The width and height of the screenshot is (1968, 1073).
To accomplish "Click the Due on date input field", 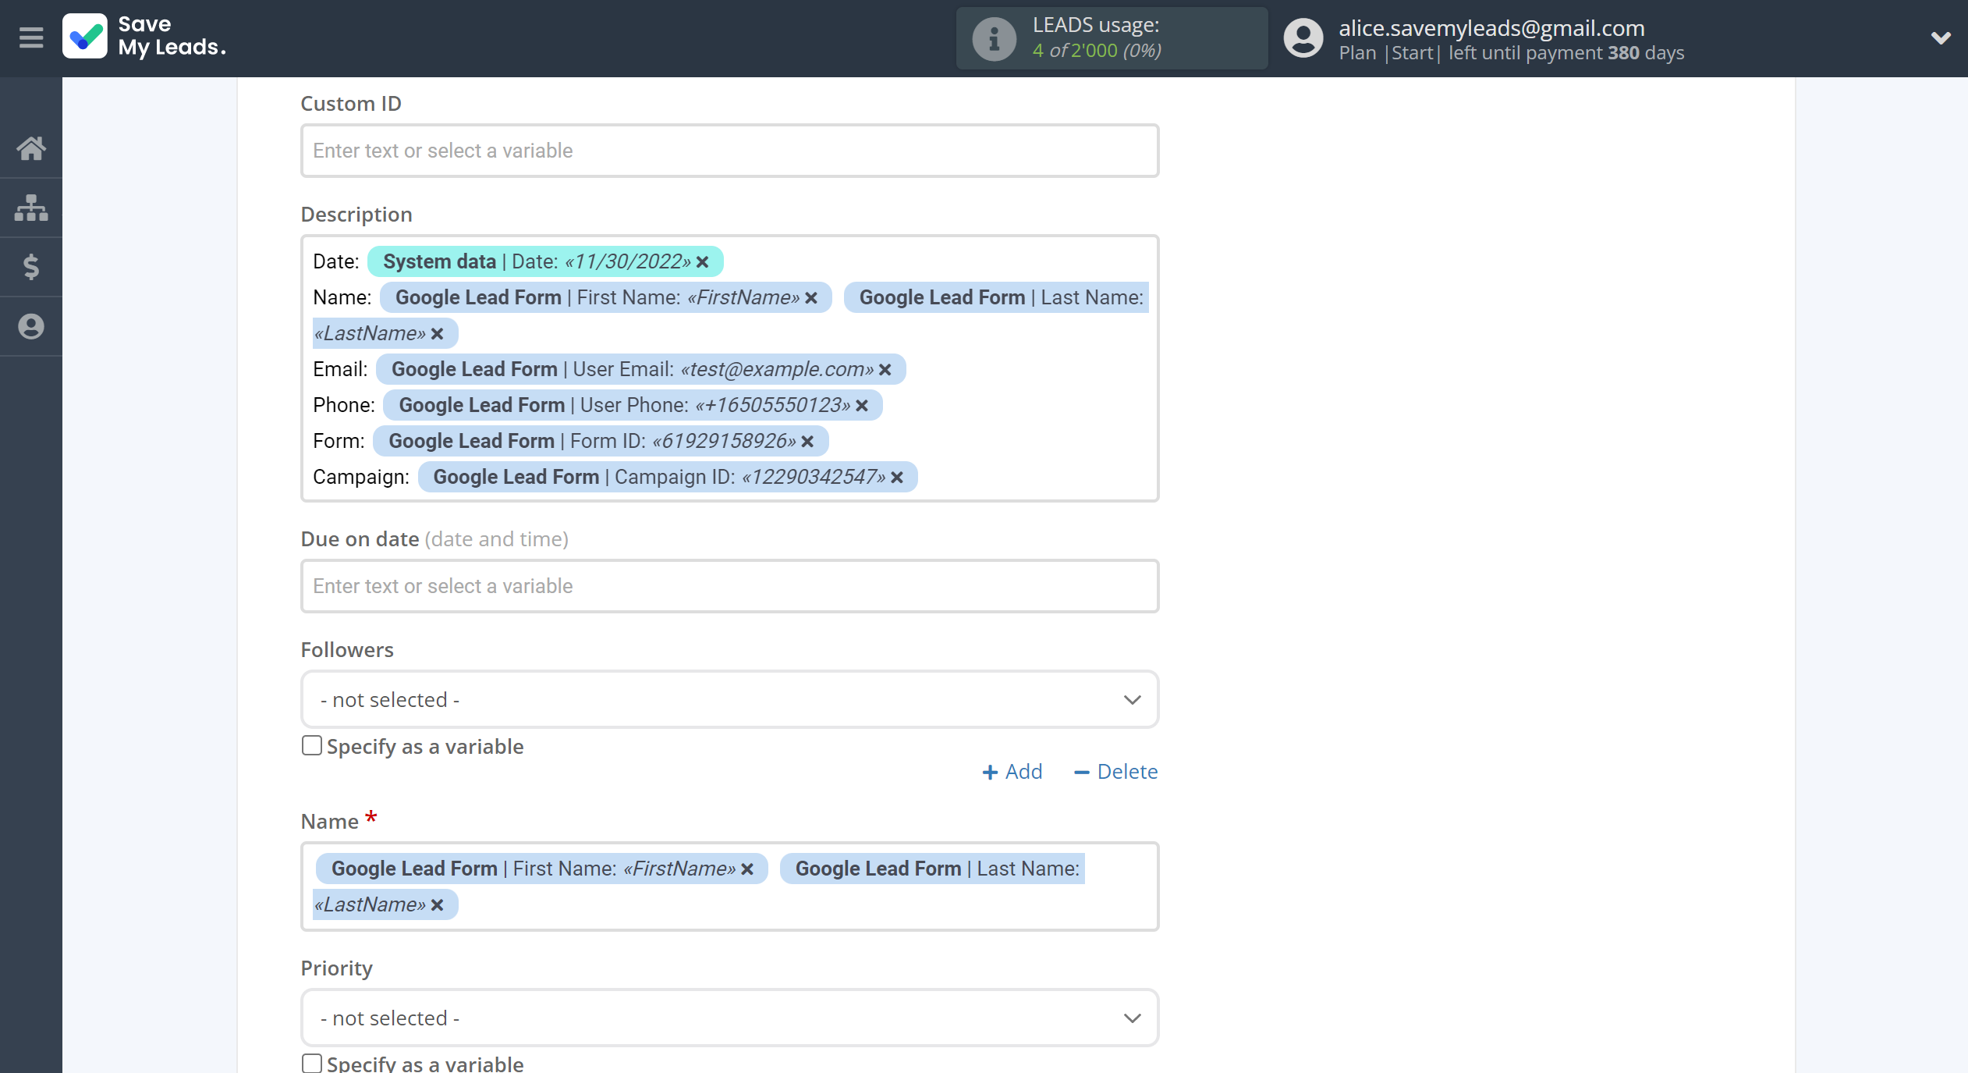I will tap(729, 586).
